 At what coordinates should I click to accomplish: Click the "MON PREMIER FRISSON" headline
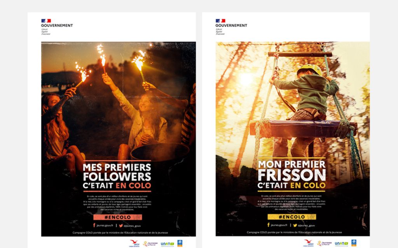pyautogui.click(x=292, y=171)
